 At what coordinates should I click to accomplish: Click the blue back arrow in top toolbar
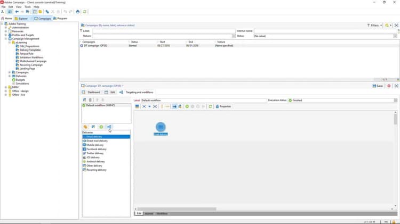(17, 12)
